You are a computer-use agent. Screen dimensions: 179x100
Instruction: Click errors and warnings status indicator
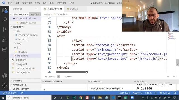coord(10,93)
